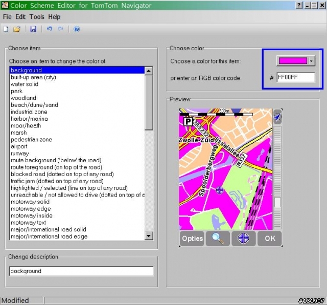
Task: Click the magenta color swatch
Action: tap(293, 61)
